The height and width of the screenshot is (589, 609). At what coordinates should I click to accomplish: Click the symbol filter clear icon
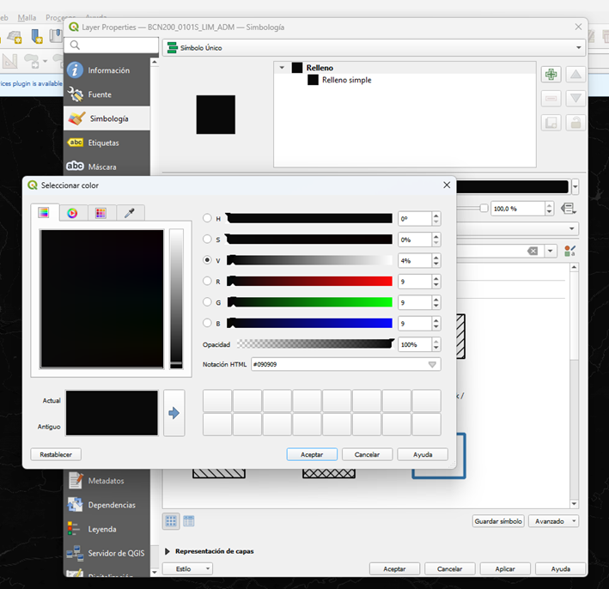click(x=533, y=252)
